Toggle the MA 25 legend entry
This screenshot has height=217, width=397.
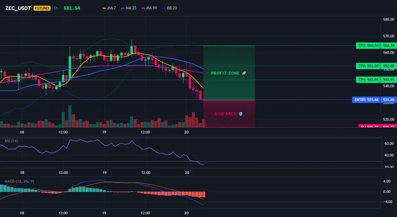pyautogui.click(x=129, y=8)
